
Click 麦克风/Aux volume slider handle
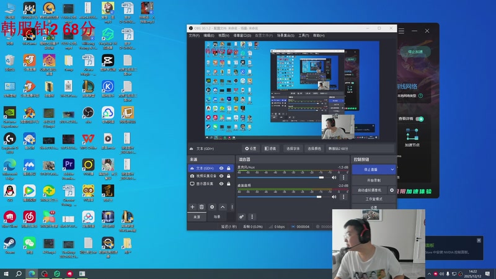tap(321, 177)
